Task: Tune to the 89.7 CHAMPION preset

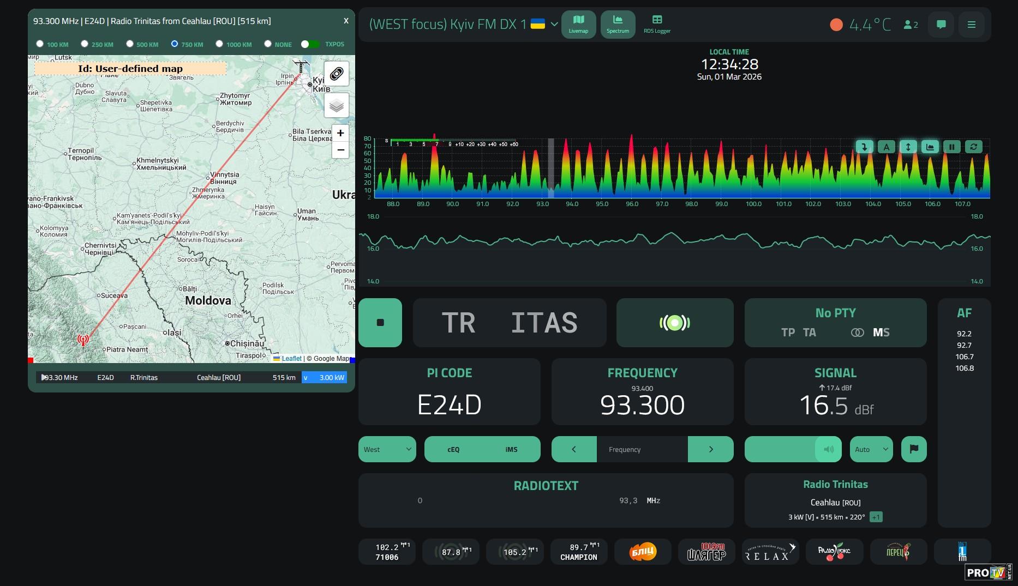Action: point(578,552)
